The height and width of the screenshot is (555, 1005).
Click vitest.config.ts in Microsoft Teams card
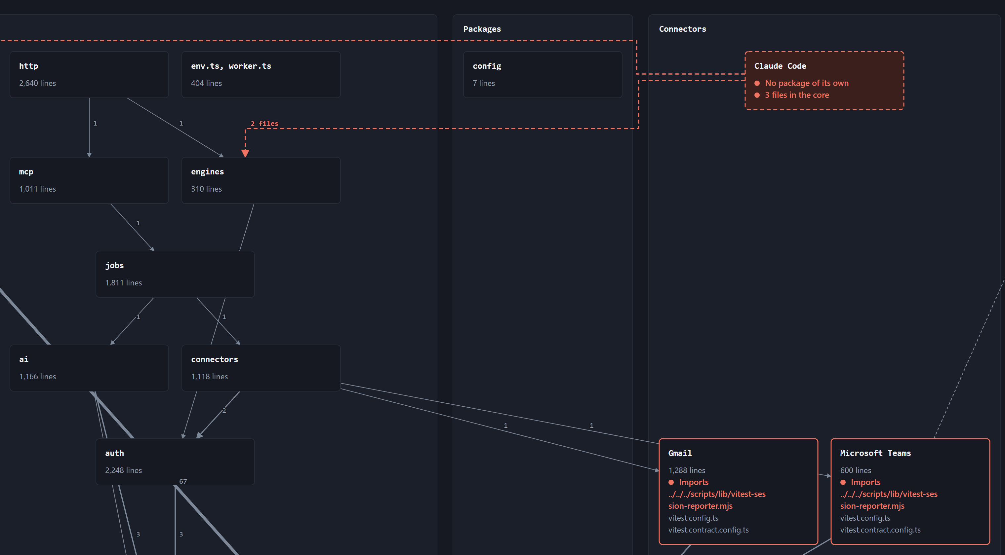[865, 518]
